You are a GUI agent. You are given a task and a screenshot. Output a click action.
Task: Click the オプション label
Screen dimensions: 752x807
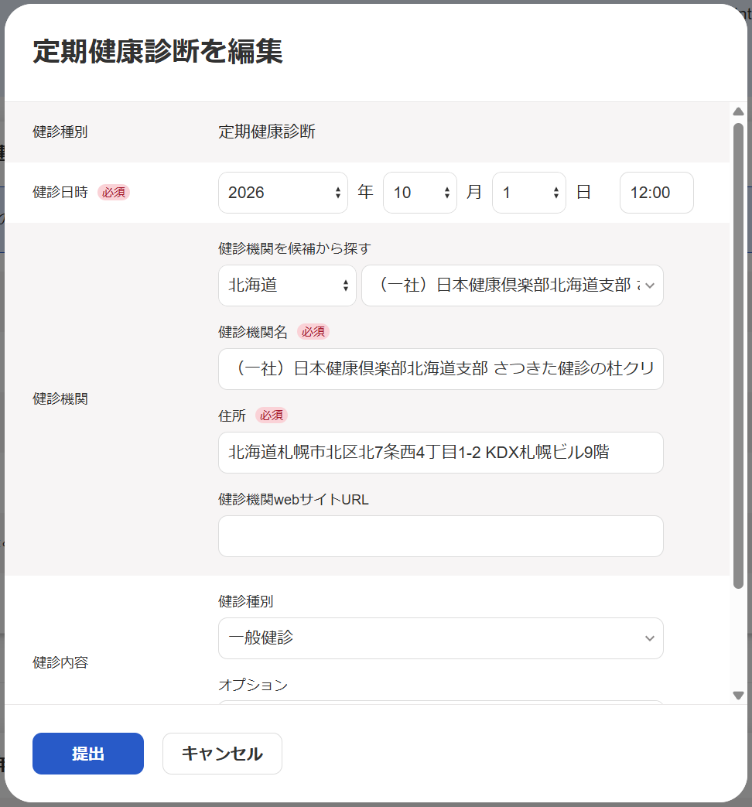coord(253,685)
